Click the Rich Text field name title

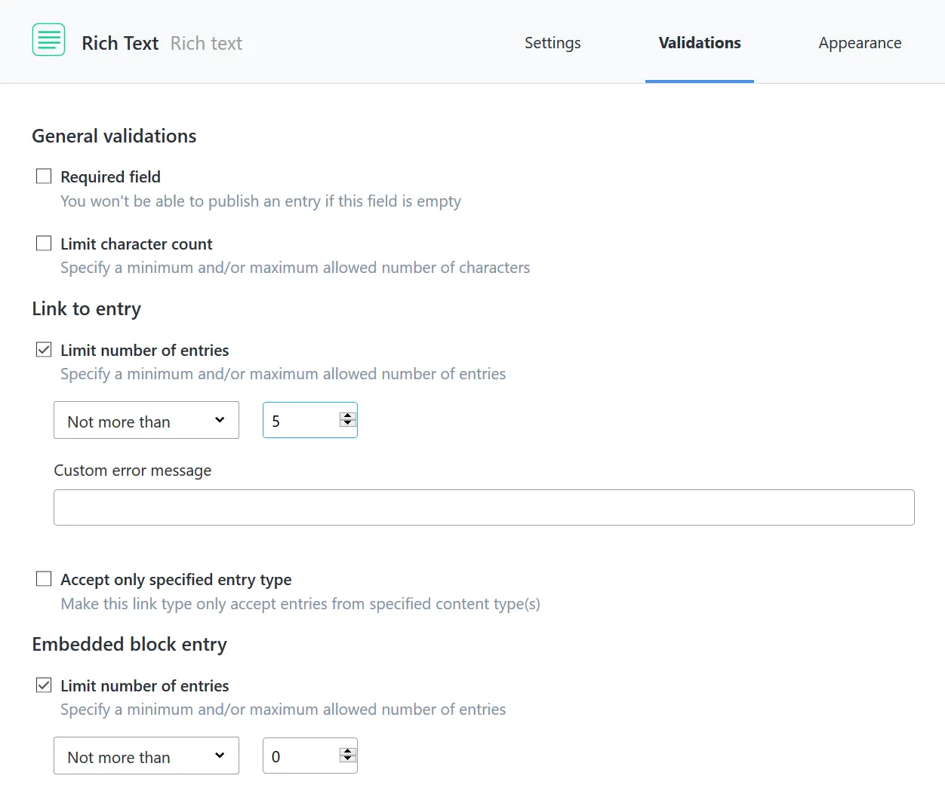tap(120, 43)
